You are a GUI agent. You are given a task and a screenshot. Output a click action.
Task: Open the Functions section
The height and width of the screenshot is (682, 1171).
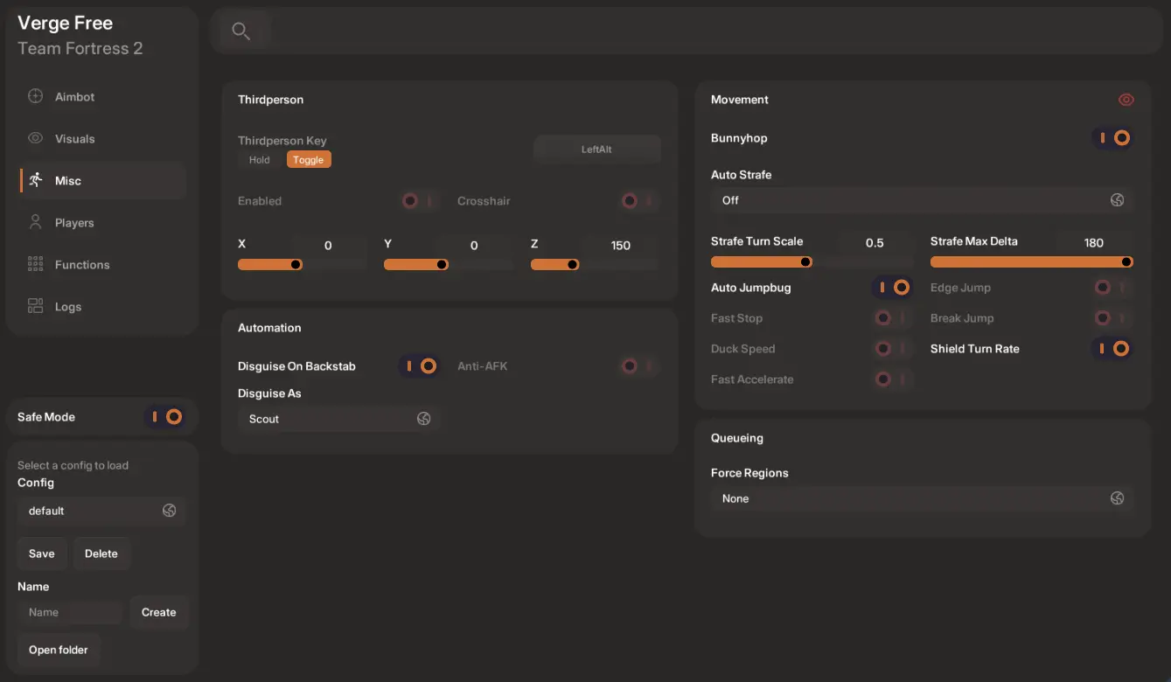[x=103, y=264]
